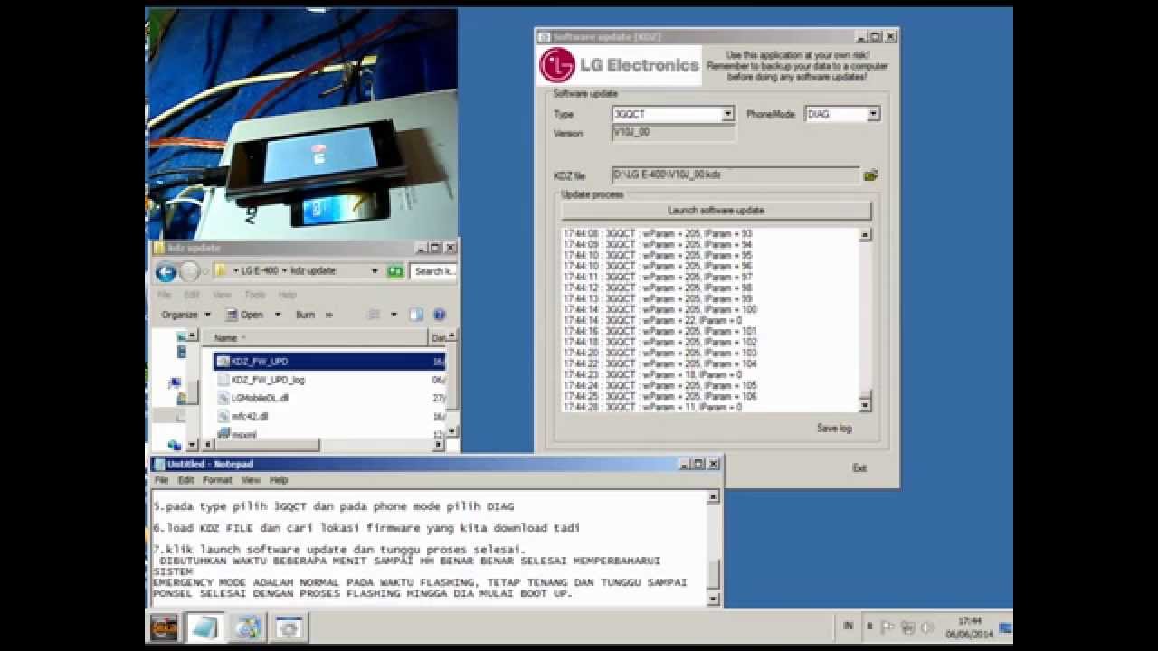
Task: Expand the view options dropdown arrow
Action: tap(394, 315)
